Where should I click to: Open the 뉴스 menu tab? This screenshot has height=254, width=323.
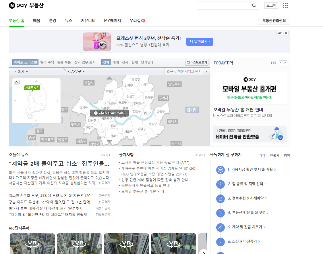pos(68,20)
